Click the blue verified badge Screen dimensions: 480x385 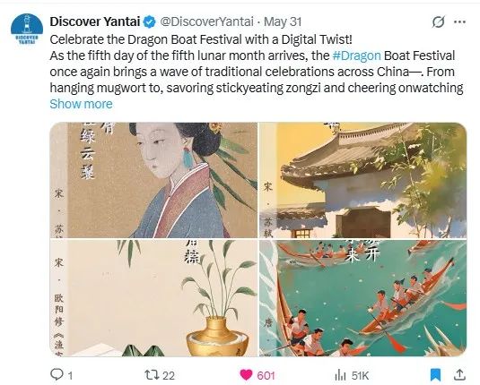(150, 21)
